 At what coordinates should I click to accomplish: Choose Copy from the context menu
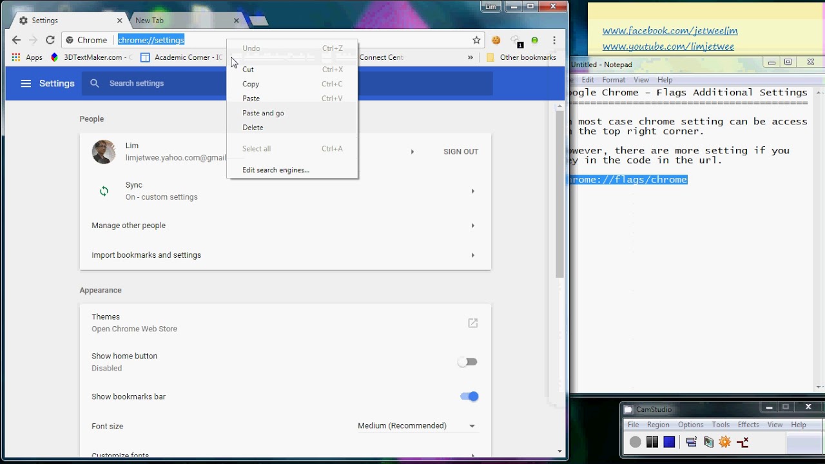tap(292, 84)
